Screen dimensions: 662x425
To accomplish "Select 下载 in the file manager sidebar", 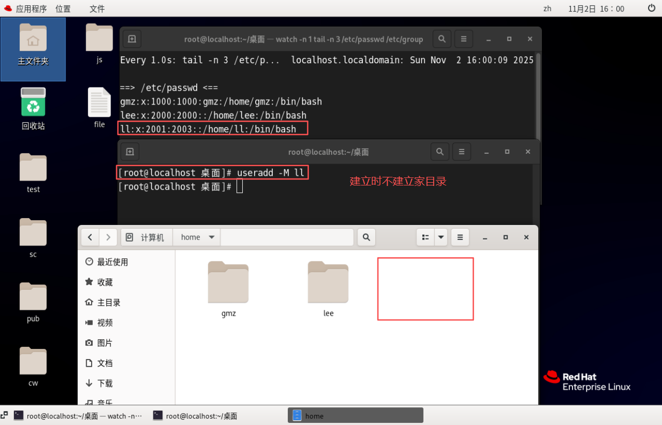I will (105, 383).
